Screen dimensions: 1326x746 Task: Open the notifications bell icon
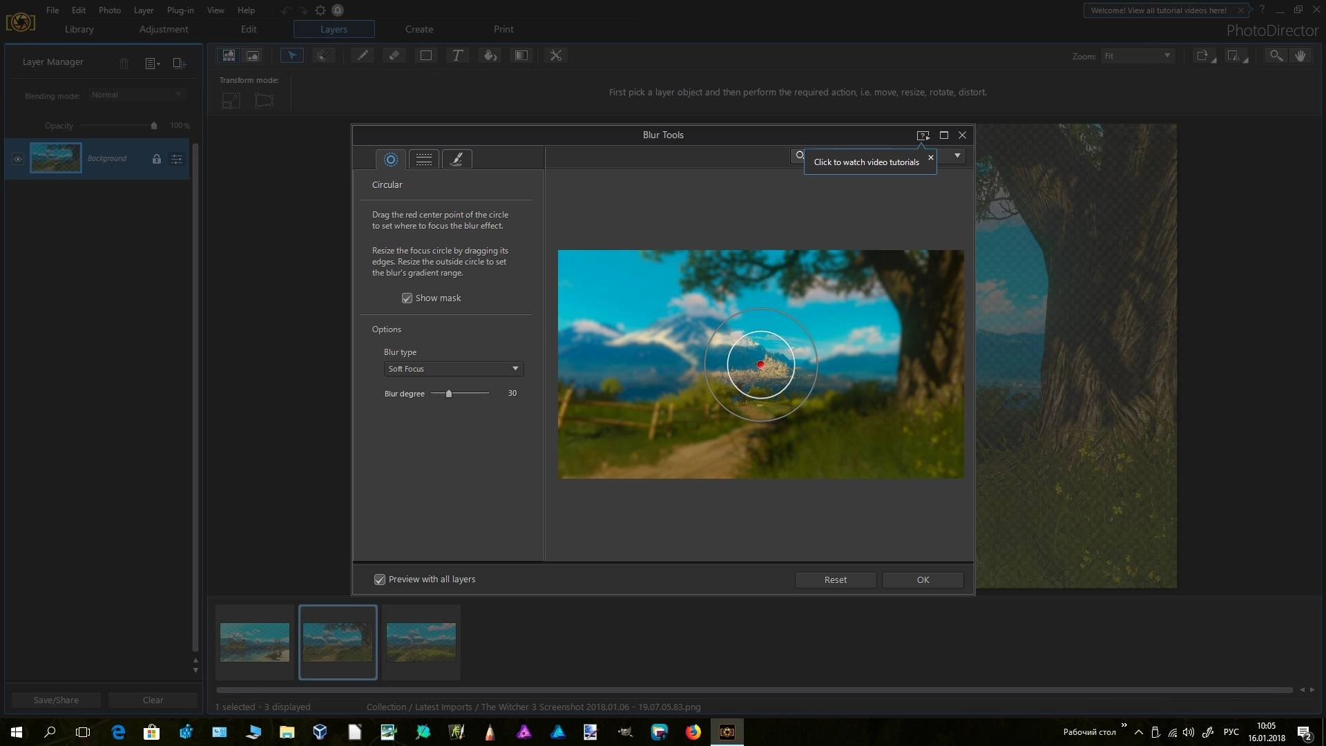(x=338, y=10)
